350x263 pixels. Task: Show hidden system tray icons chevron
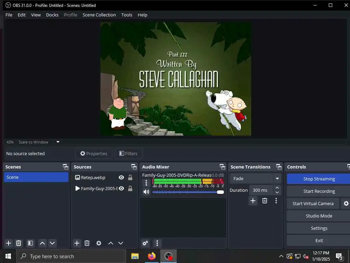pyautogui.click(x=281, y=256)
